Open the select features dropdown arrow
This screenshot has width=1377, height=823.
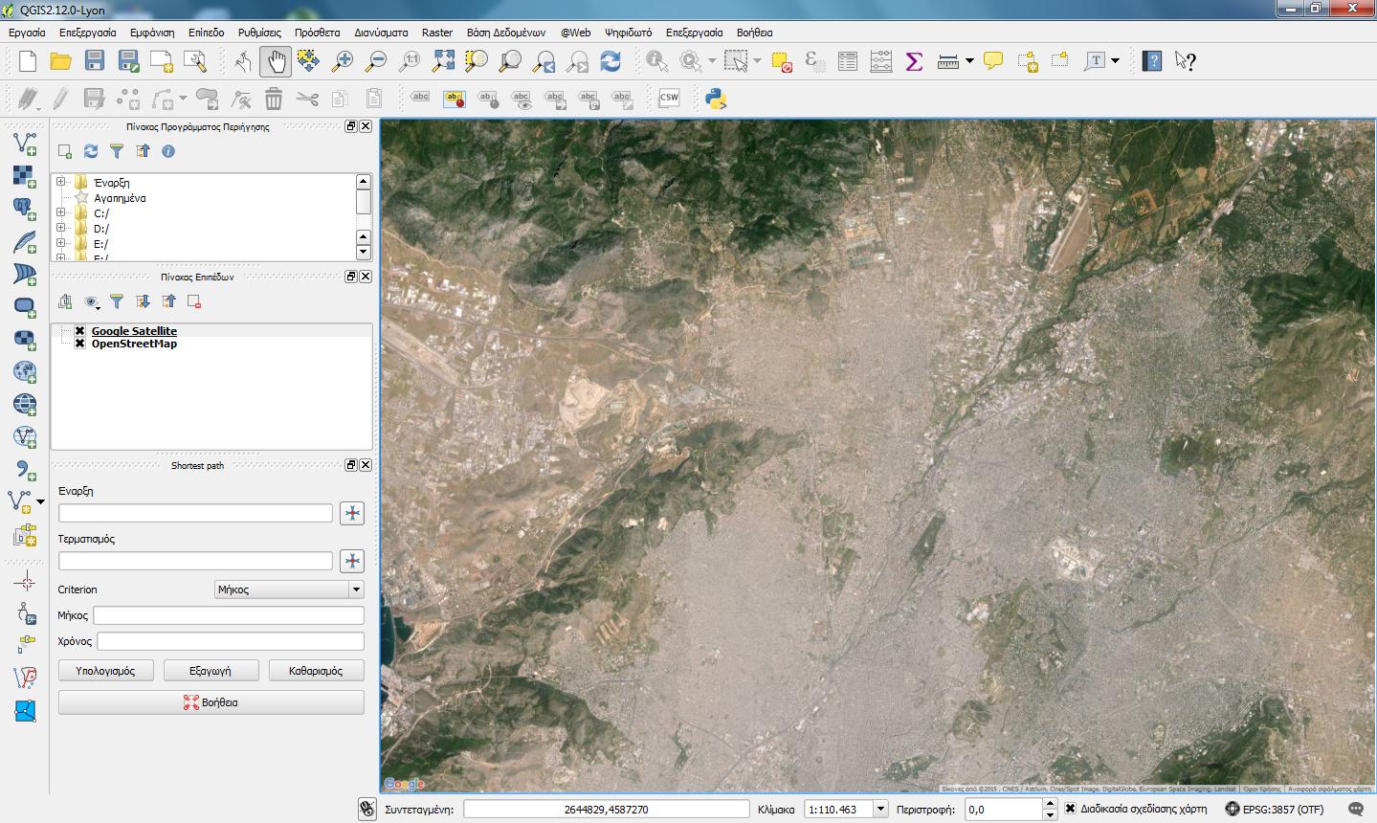click(x=757, y=61)
